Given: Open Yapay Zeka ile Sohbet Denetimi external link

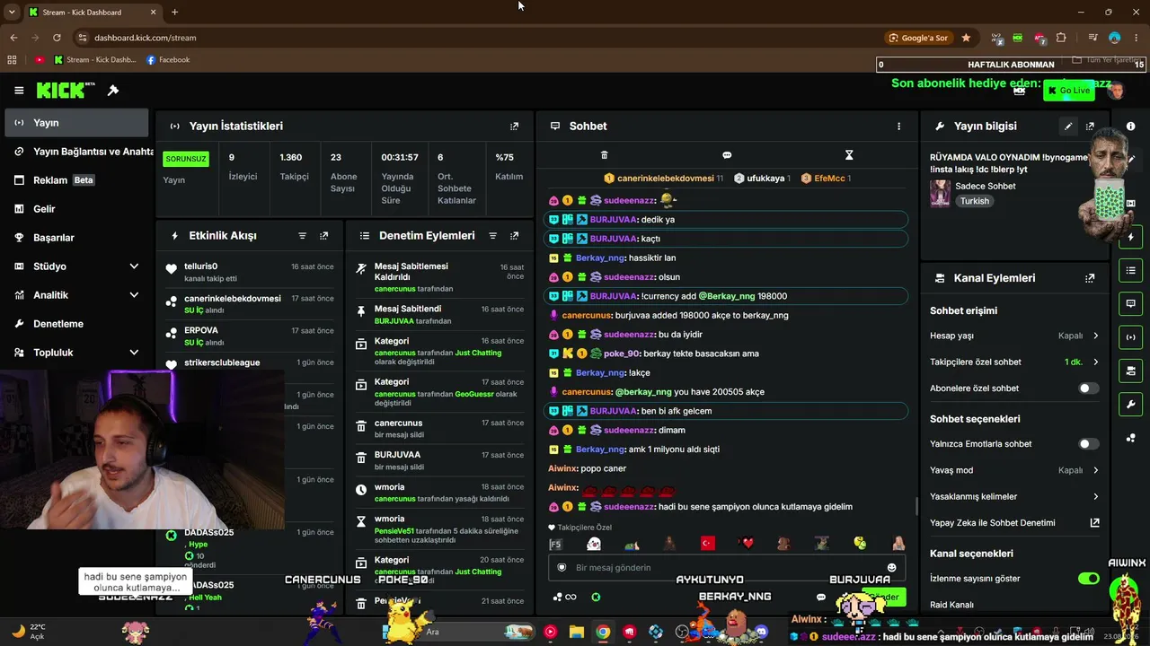Looking at the screenshot, I should 1094,523.
